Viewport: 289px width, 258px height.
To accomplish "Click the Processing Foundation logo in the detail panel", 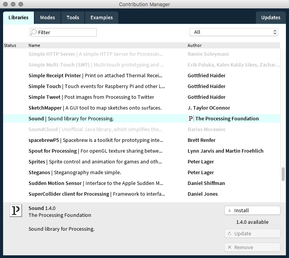I will click(16, 211).
